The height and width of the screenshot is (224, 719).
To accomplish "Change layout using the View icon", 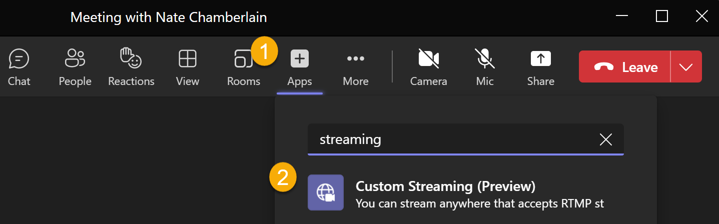I will click(x=188, y=67).
